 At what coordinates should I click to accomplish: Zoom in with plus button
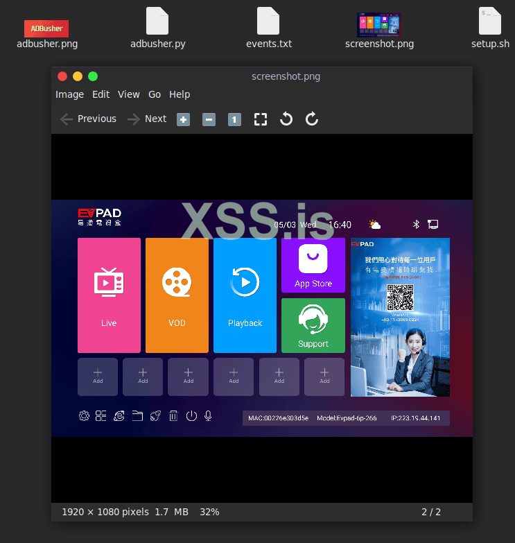[183, 119]
